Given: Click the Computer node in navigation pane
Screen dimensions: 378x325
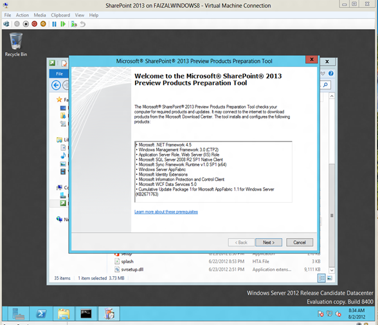Looking at the screenshot, I should pyautogui.click(x=59, y=187).
